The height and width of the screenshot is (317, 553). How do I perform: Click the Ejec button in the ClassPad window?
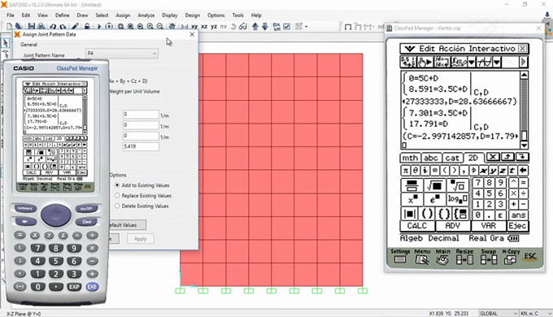518,226
